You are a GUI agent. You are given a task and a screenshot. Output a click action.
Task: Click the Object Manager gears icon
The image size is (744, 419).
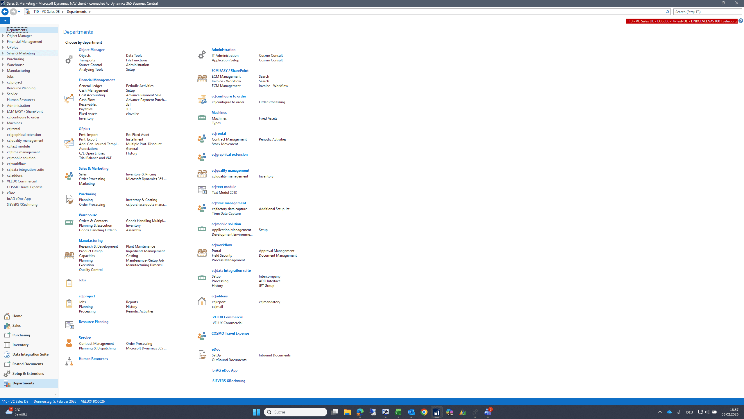point(69,59)
